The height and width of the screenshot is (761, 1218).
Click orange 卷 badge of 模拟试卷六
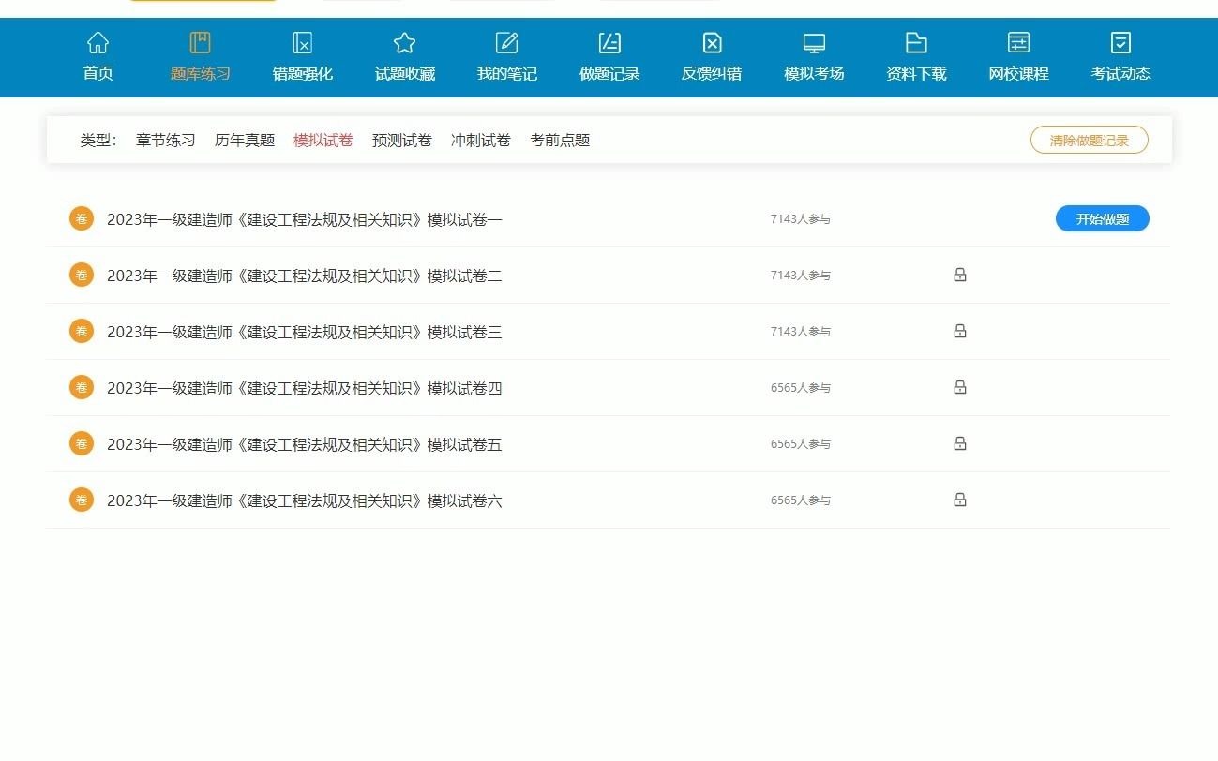(x=82, y=500)
